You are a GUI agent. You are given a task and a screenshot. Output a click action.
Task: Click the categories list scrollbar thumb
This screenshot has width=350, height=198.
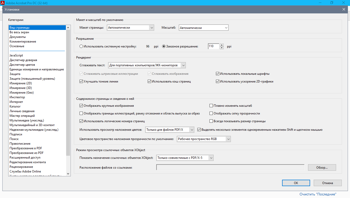[68, 93]
